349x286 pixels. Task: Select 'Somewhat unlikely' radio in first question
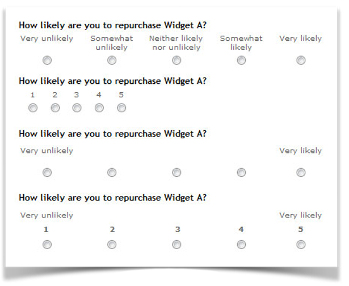tap(112, 61)
